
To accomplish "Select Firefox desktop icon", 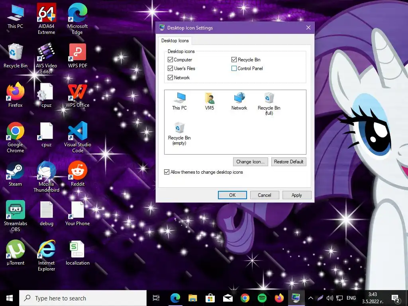I will (16, 95).
